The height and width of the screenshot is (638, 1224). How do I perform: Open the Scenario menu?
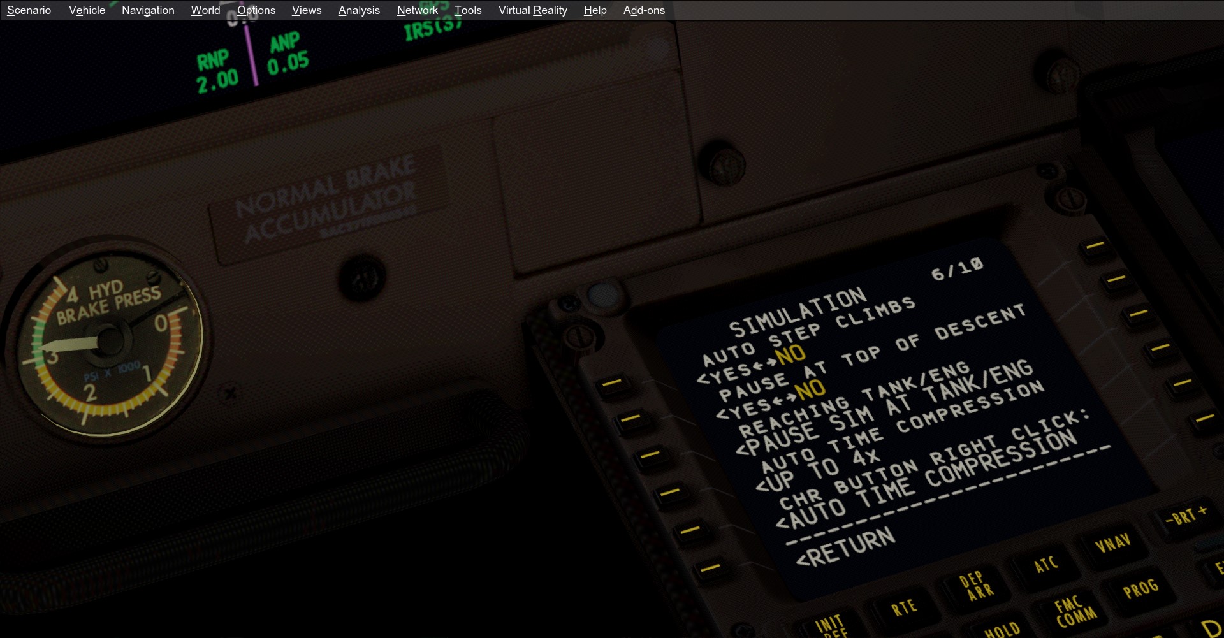pos(29,10)
